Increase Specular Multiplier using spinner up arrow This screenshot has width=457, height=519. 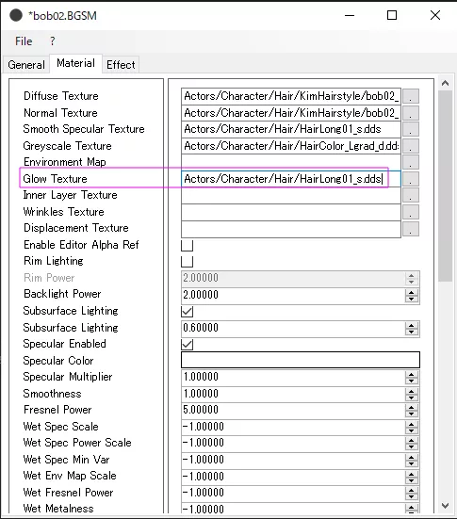pyautogui.click(x=411, y=375)
